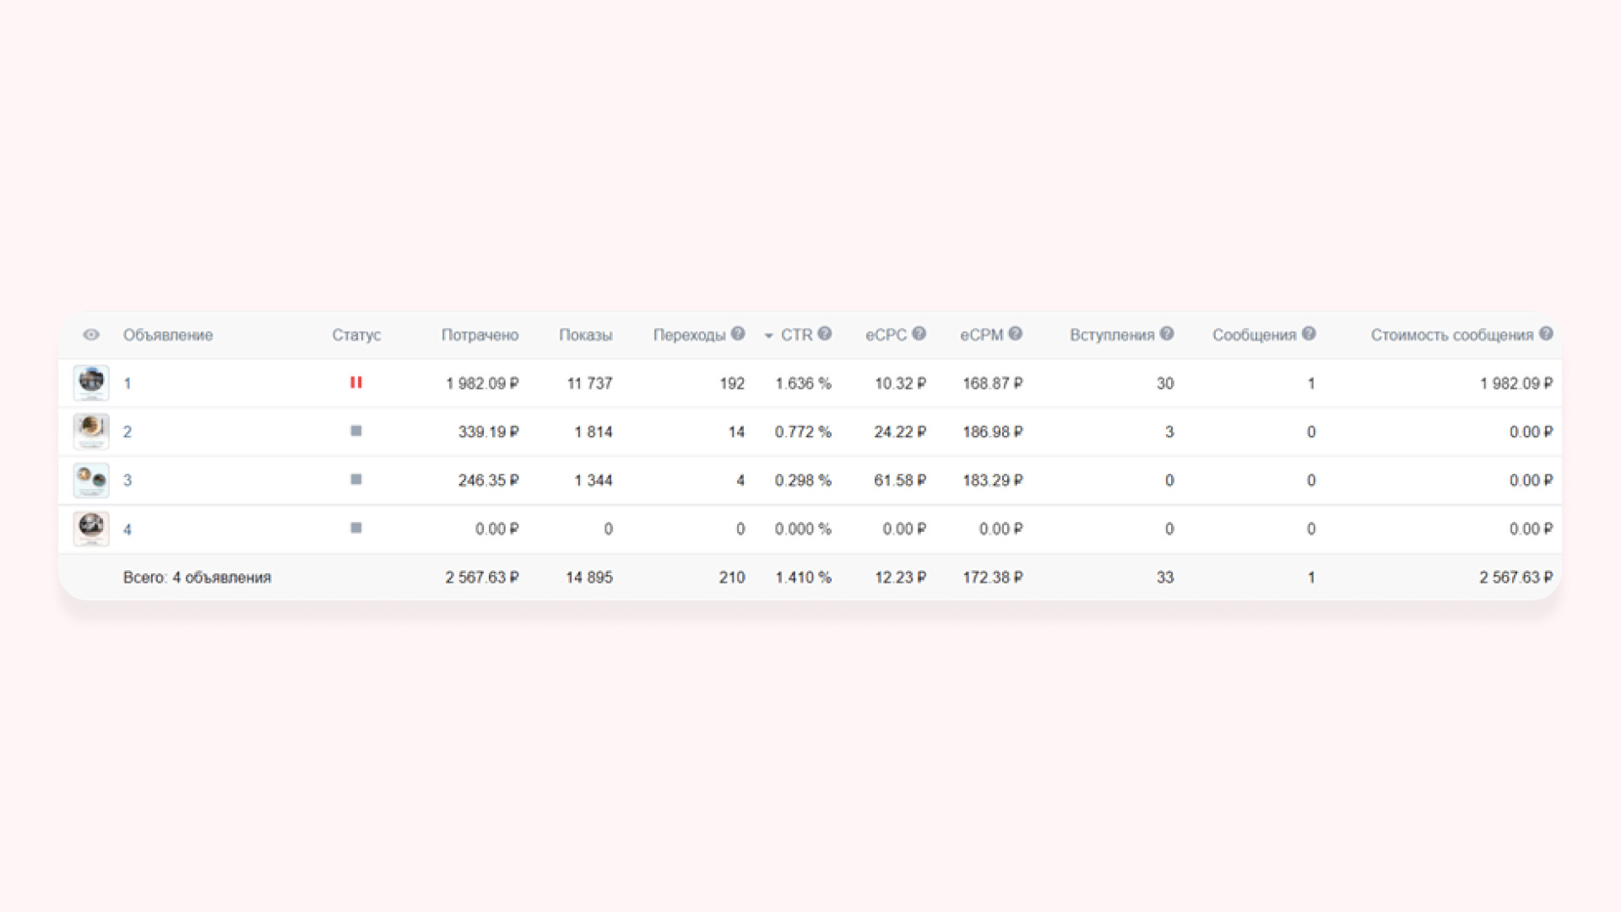The width and height of the screenshot is (1621, 912).
Task: Click help icon near Стоимость сообщения
Action: (1546, 334)
